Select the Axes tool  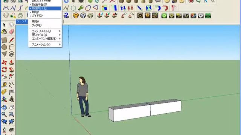4,99
